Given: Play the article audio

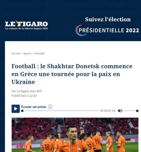Looking at the screenshot, I should [x=16, y=109].
